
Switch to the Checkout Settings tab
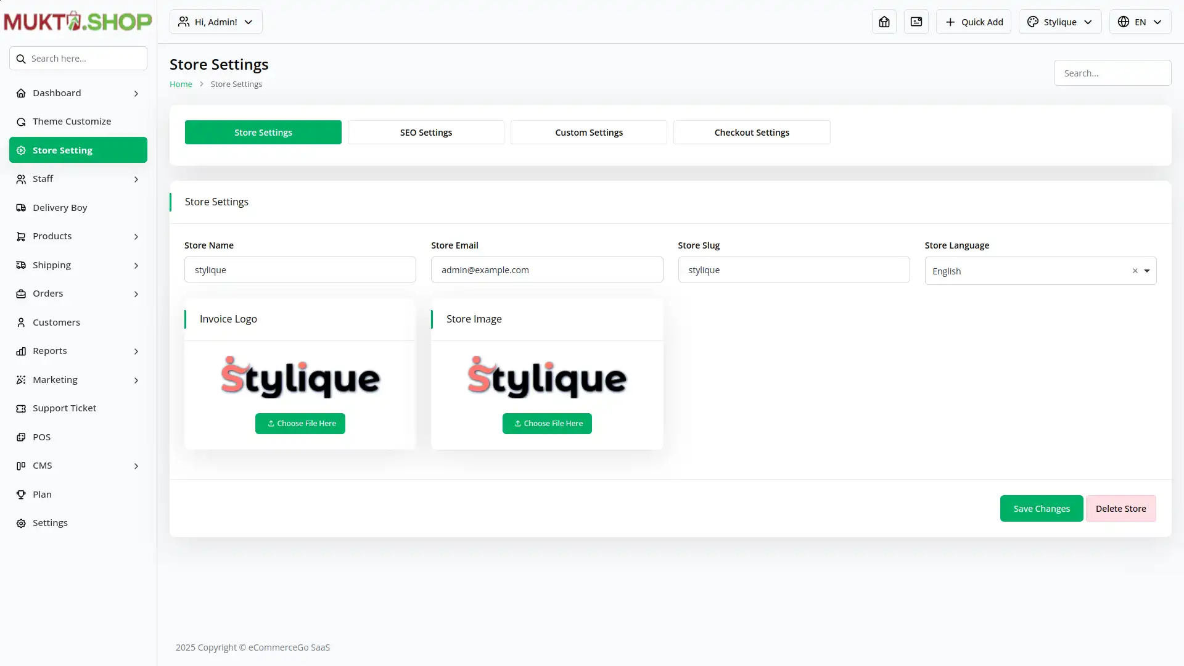pos(751,133)
